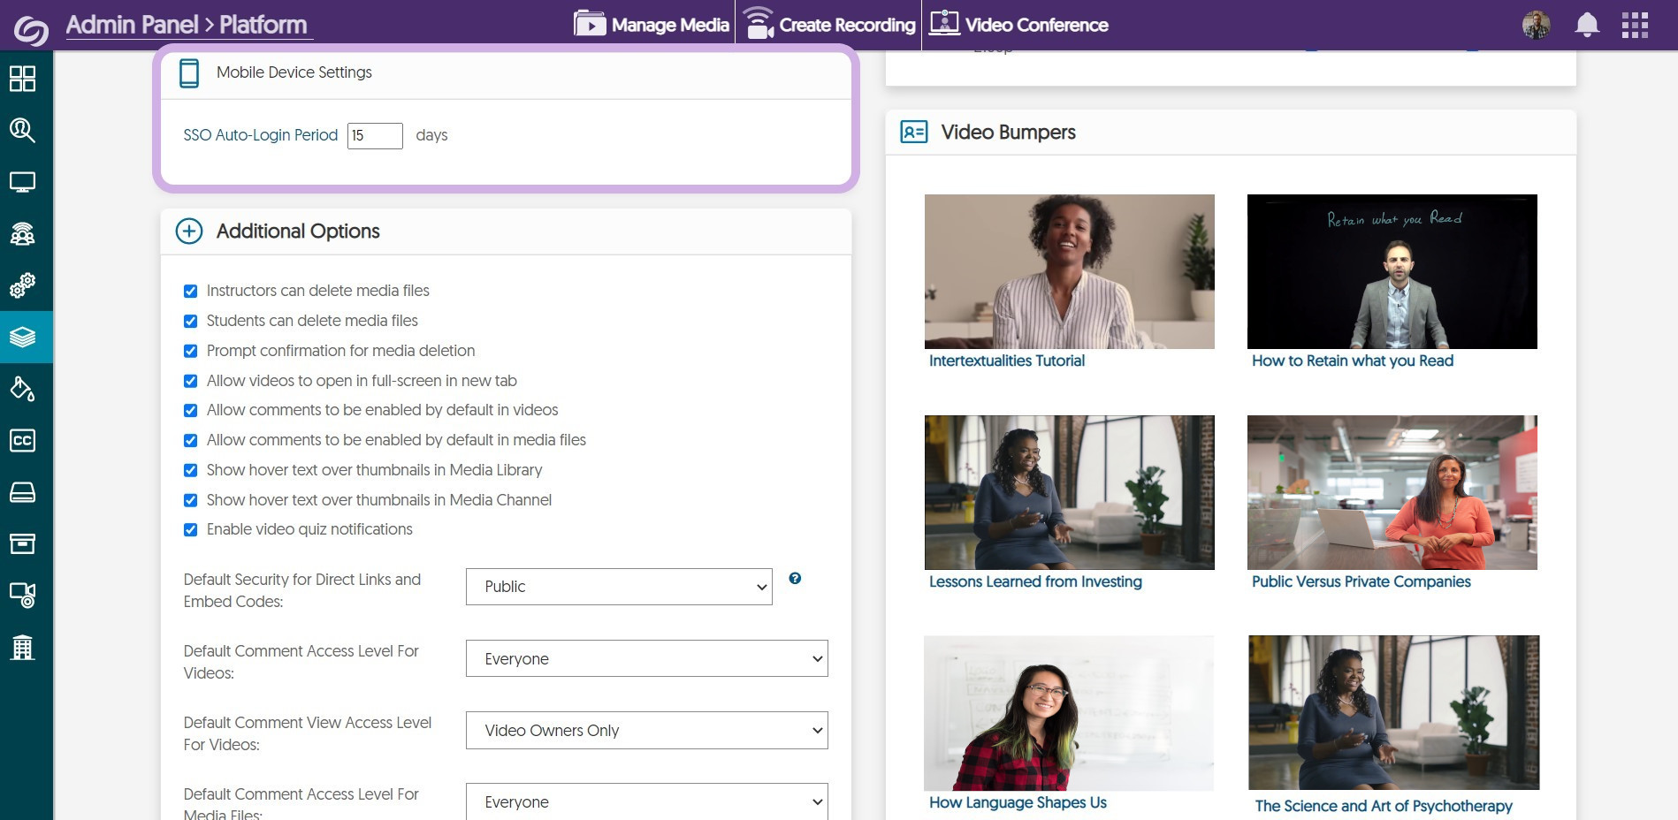Disable Enable video quiz notifications checkbox

pyautogui.click(x=190, y=530)
